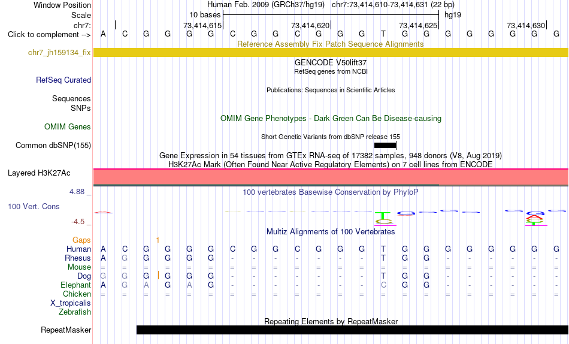Select the Sequences track label
Image resolution: width=569 pixels, height=344 pixels.
pos(71,98)
